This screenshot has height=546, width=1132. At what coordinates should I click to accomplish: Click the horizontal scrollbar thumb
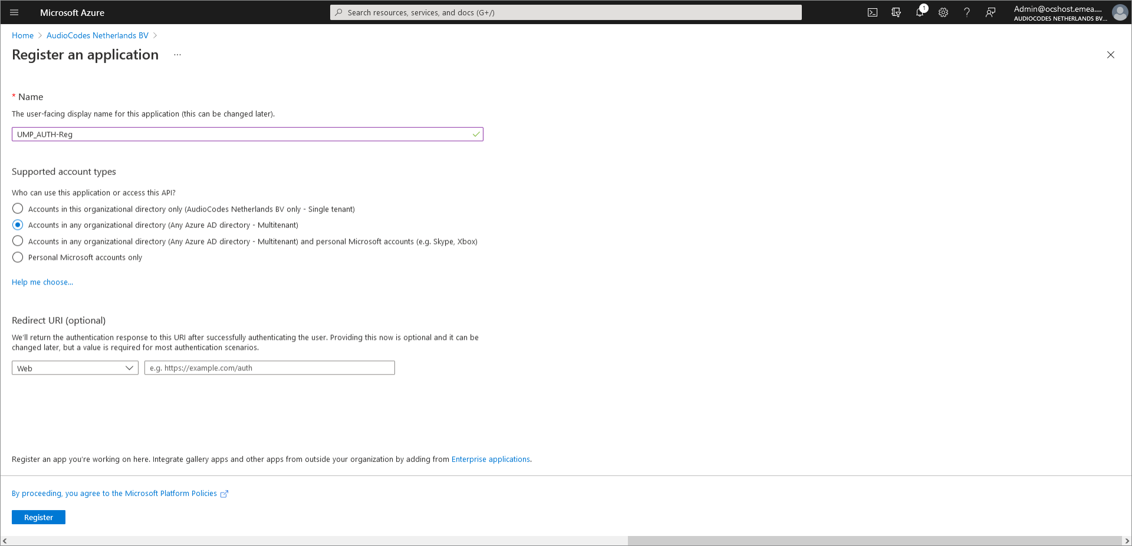coord(874,541)
